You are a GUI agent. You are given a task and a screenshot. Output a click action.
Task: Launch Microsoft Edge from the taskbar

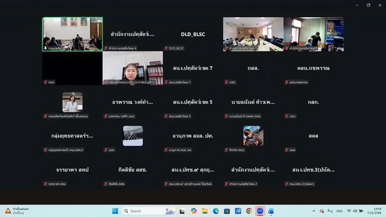[x=216, y=211]
